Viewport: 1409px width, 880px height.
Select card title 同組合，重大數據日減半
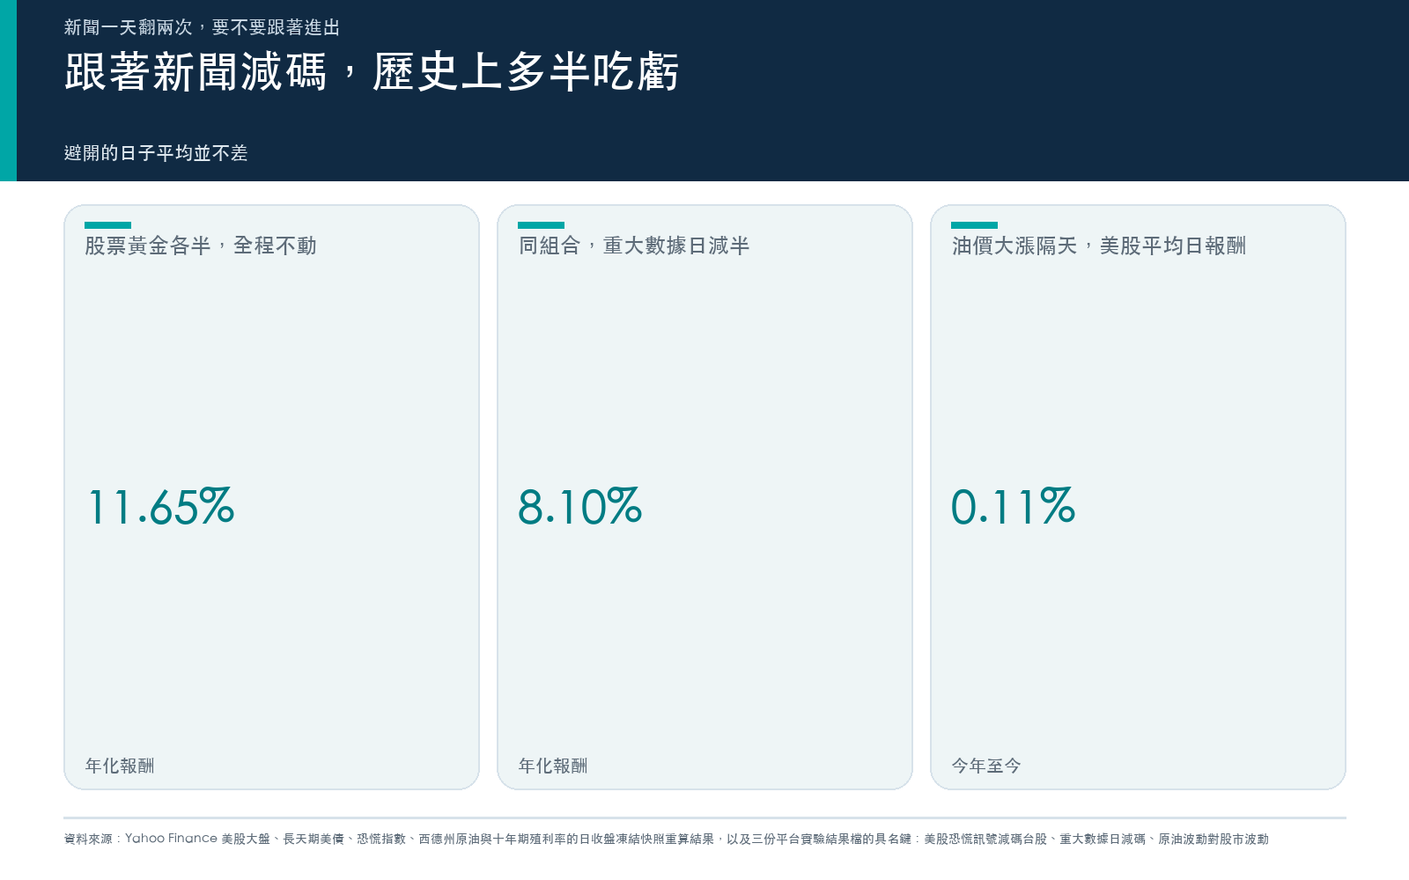tap(634, 246)
